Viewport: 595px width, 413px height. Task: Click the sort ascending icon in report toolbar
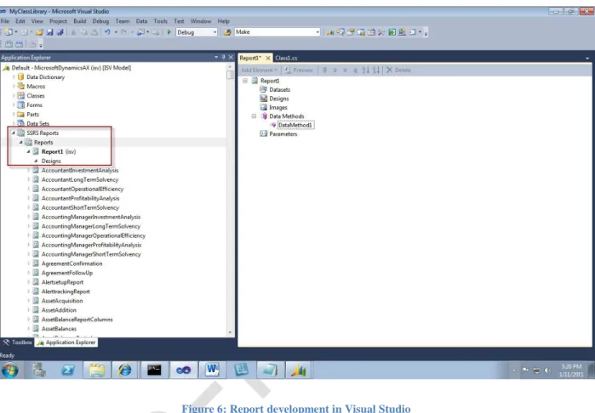(x=365, y=70)
